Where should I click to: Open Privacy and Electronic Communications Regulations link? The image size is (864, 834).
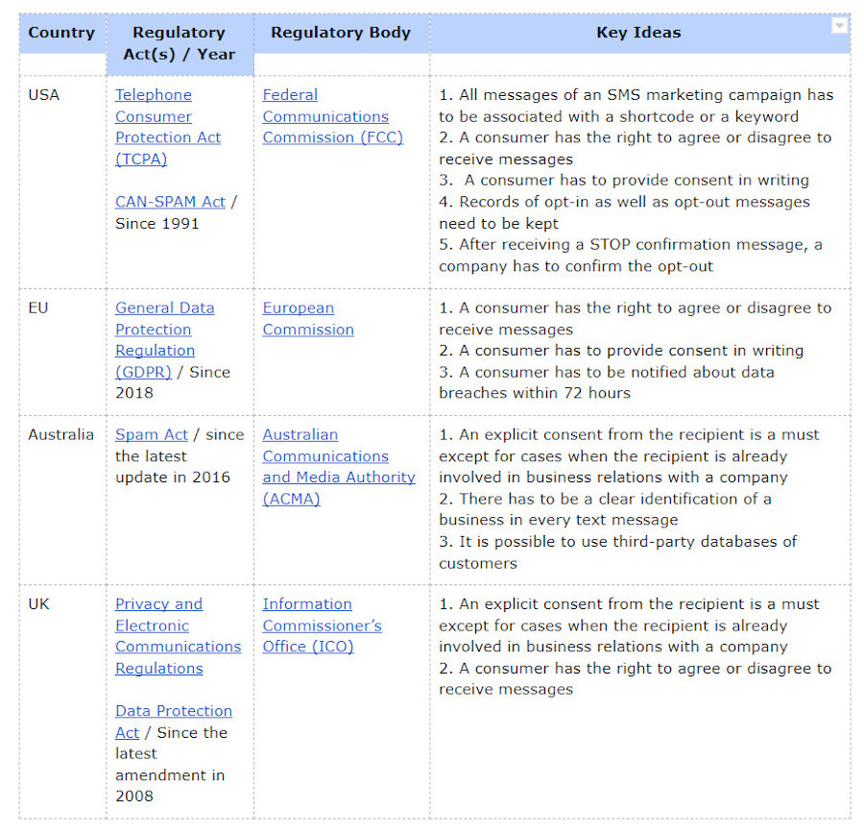click(178, 636)
